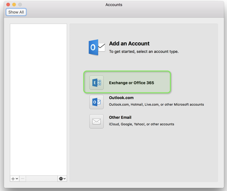Select the Other Email envelope icon
The height and width of the screenshot is (191, 227).
[x=97, y=121]
